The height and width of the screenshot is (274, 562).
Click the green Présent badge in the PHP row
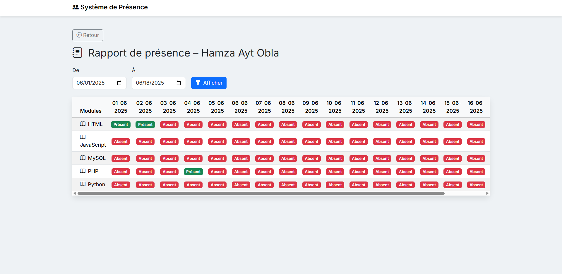(x=193, y=172)
